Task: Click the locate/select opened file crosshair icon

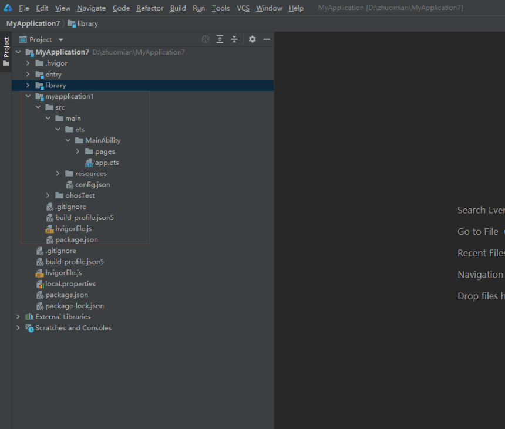Action: click(205, 39)
